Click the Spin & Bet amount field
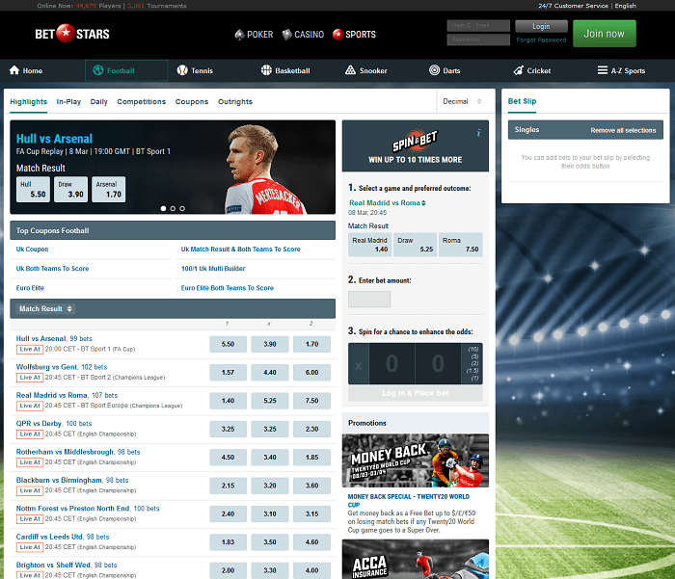Image resolution: width=675 pixels, height=579 pixels. pos(369,299)
